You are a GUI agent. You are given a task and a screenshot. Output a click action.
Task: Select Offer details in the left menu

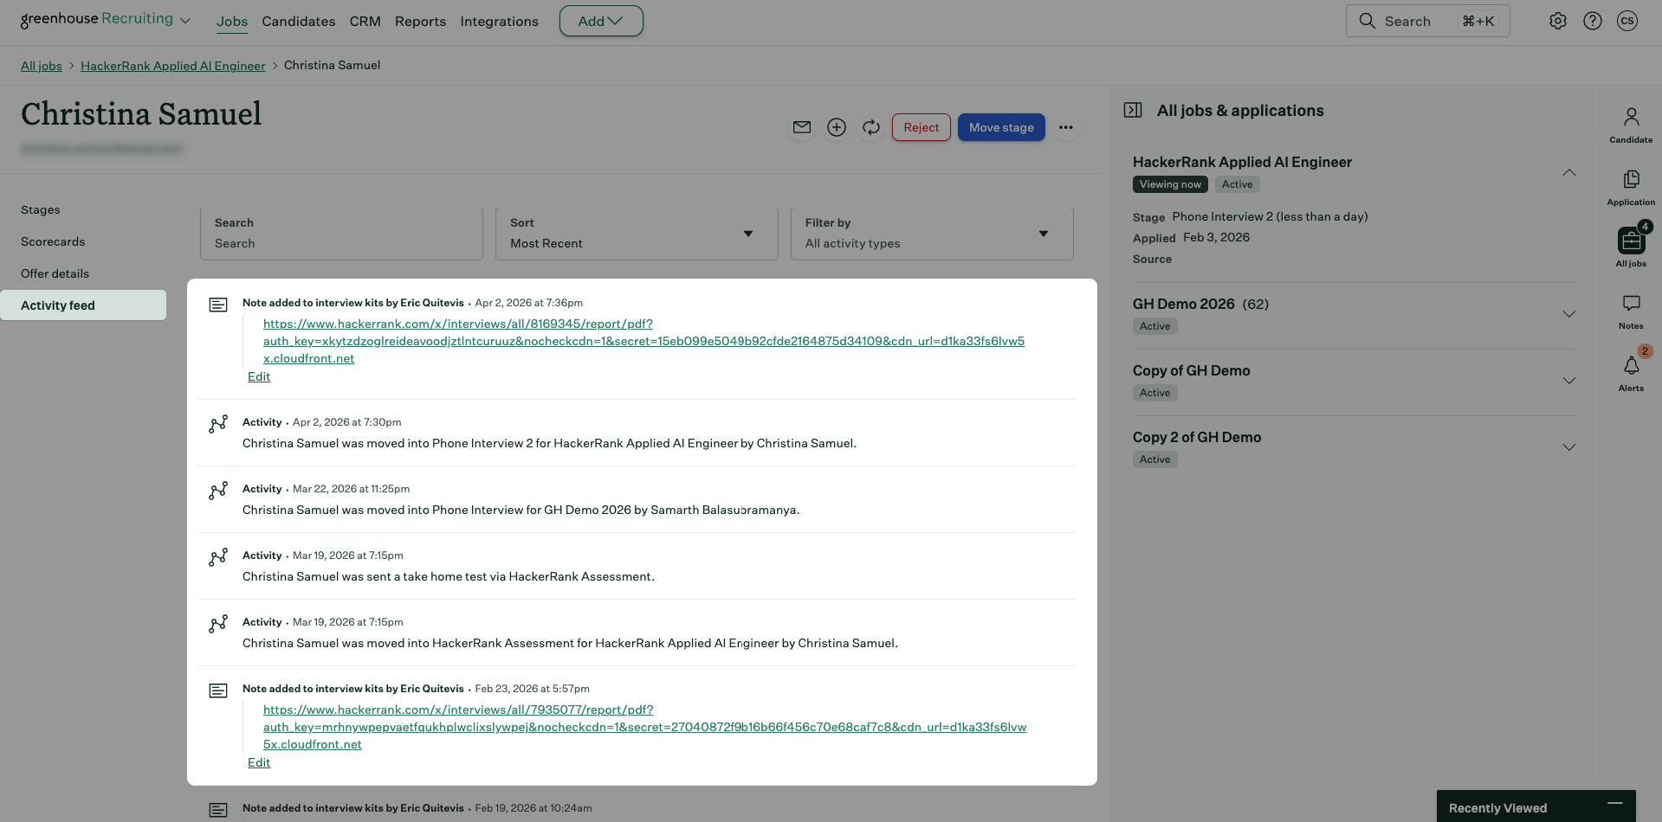(55, 273)
